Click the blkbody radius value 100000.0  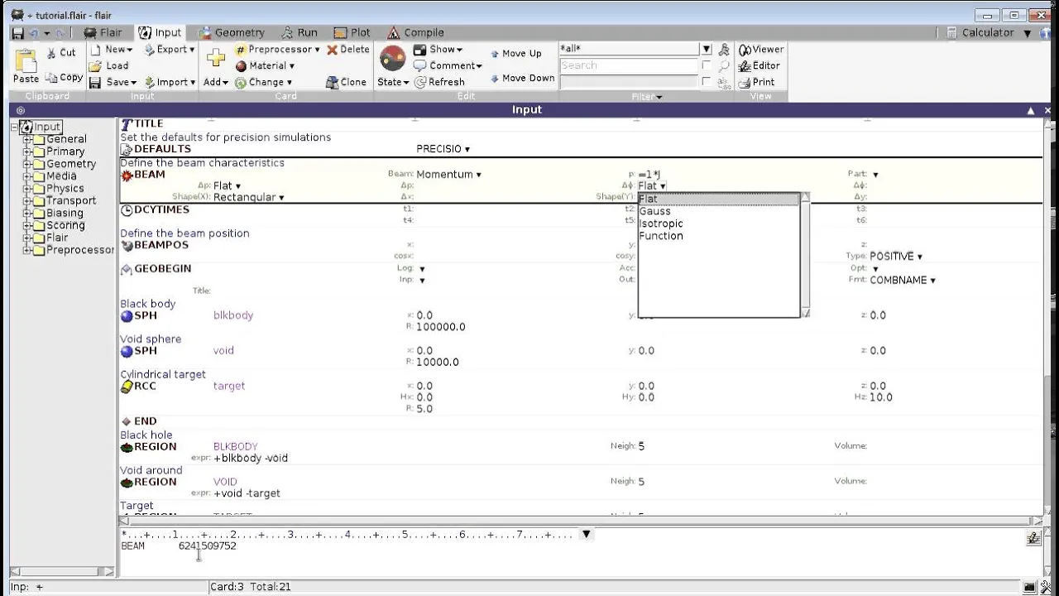440,327
